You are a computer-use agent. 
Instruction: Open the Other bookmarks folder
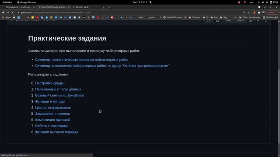click(x=249, y=17)
